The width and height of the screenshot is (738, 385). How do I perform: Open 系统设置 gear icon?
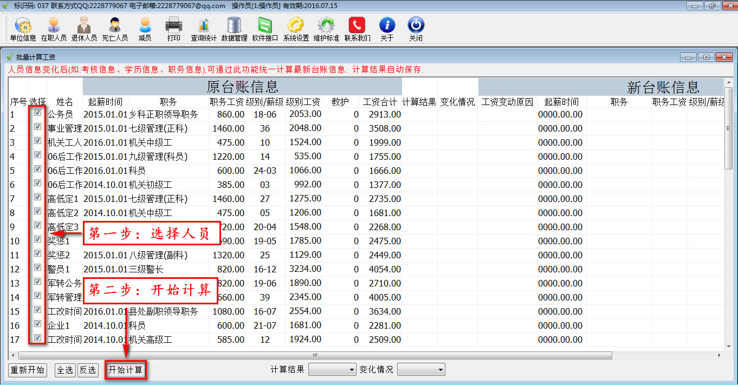[296, 29]
